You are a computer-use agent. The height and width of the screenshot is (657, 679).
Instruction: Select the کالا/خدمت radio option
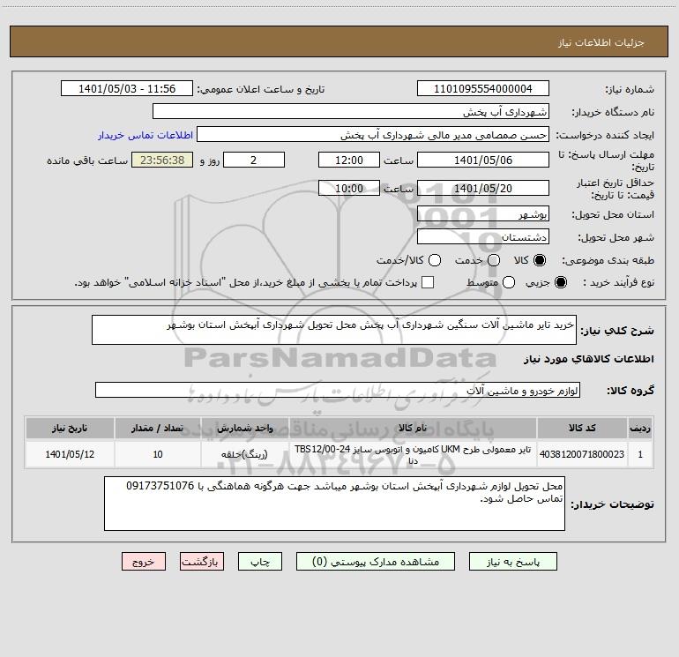pos(435,260)
